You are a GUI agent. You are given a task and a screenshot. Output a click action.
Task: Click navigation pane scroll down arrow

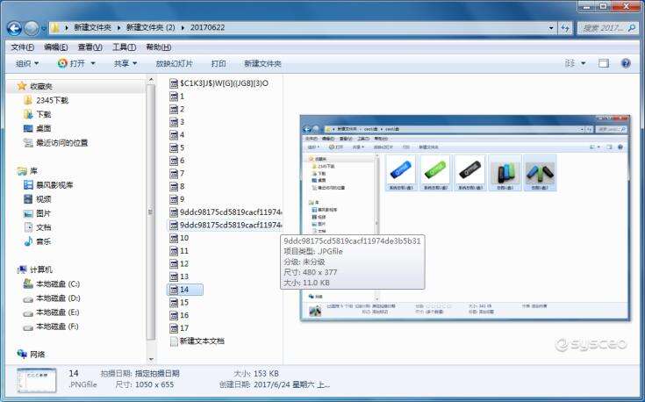coord(151,359)
